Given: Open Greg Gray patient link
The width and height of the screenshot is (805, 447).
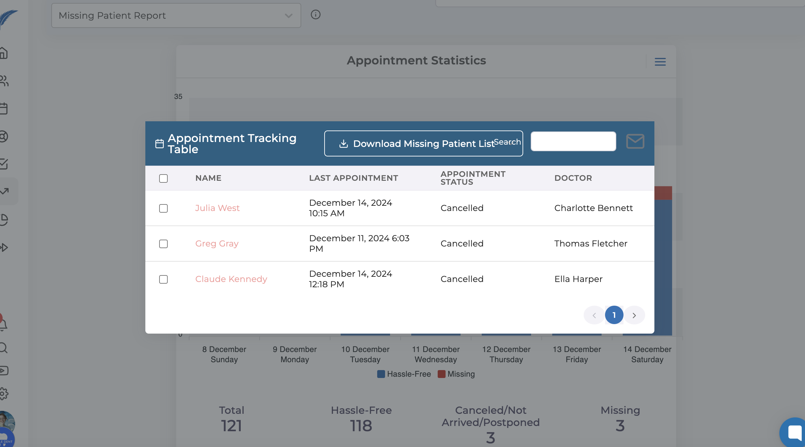Looking at the screenshot, I should [x=217, y=244].
